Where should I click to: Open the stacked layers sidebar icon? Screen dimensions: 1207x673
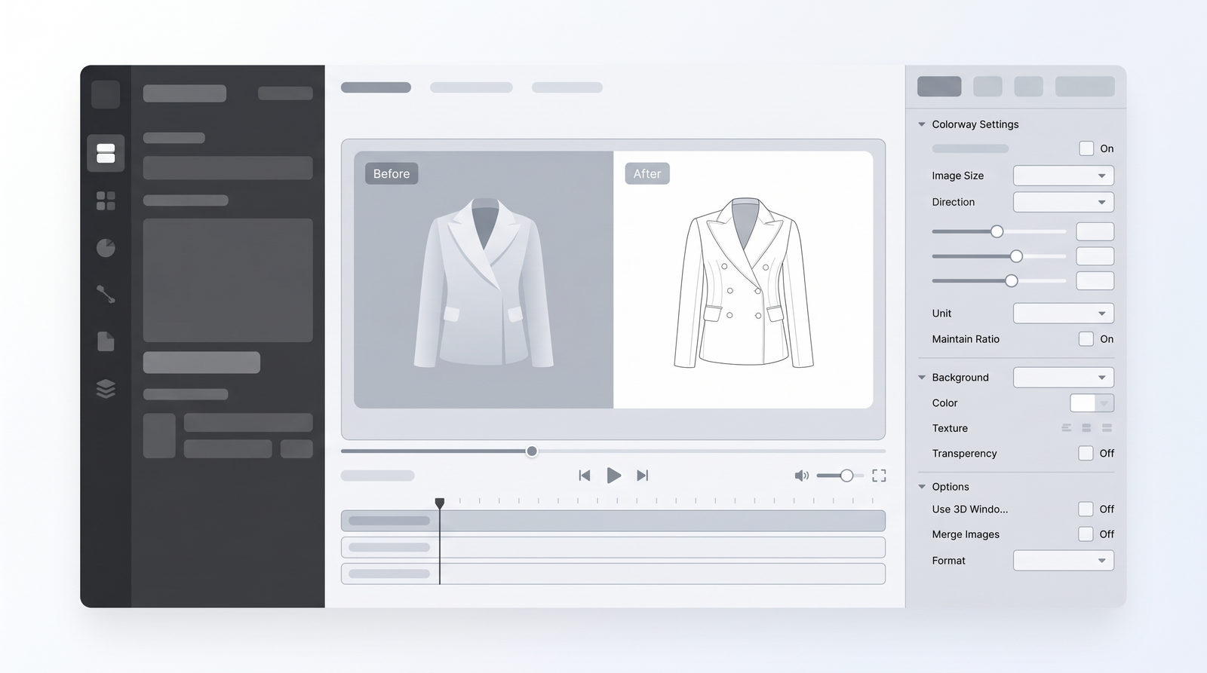pos(106,388)
